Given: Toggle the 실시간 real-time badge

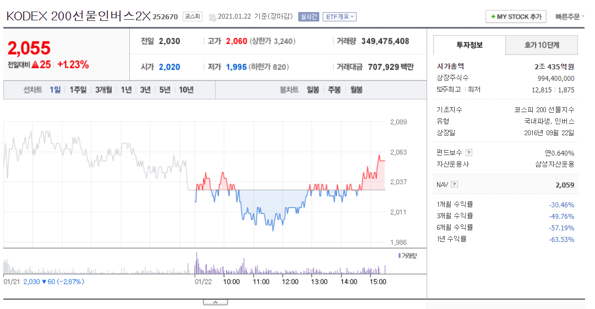Looking at the screenshot, I should click(x=308, y=16).
